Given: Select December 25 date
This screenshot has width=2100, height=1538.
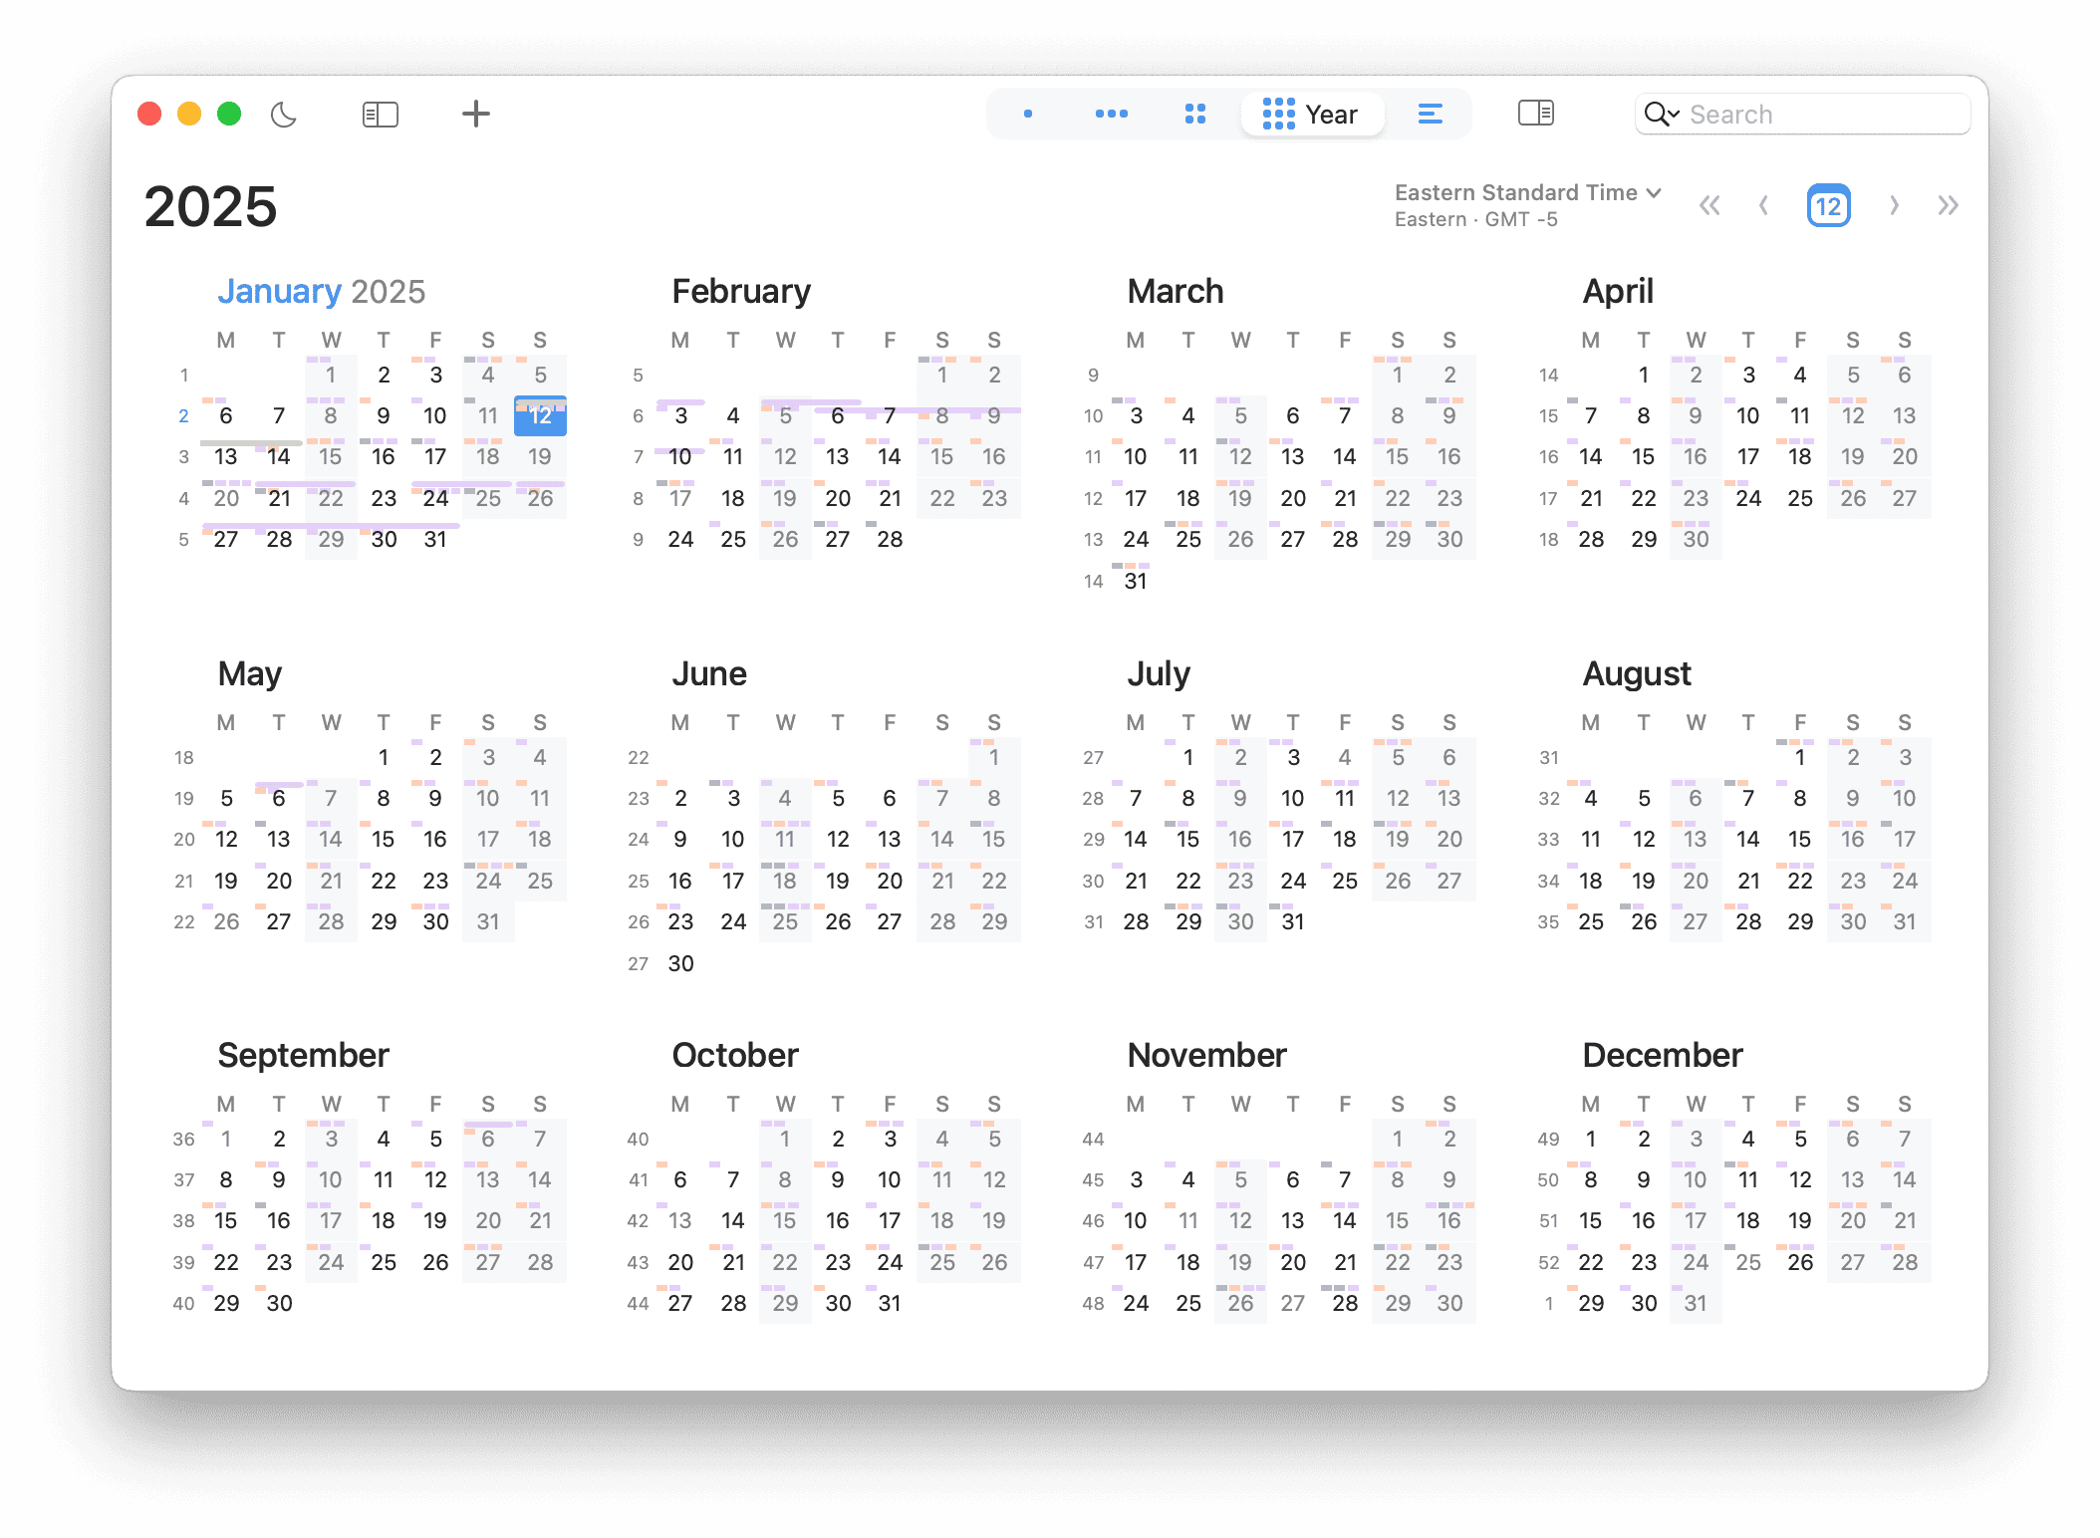Looking at the screenshot, I should (x=1748, y=1262).
